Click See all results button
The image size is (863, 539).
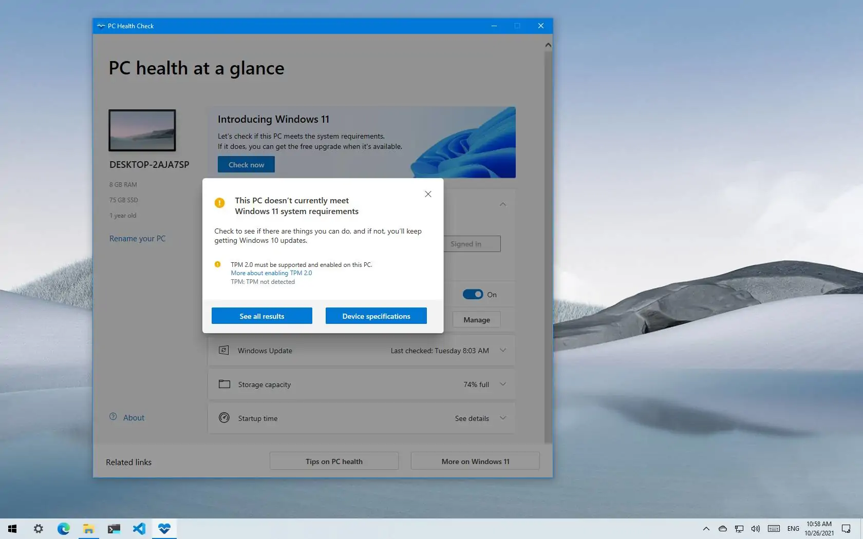pyautogui.click(x=262, y=316)
